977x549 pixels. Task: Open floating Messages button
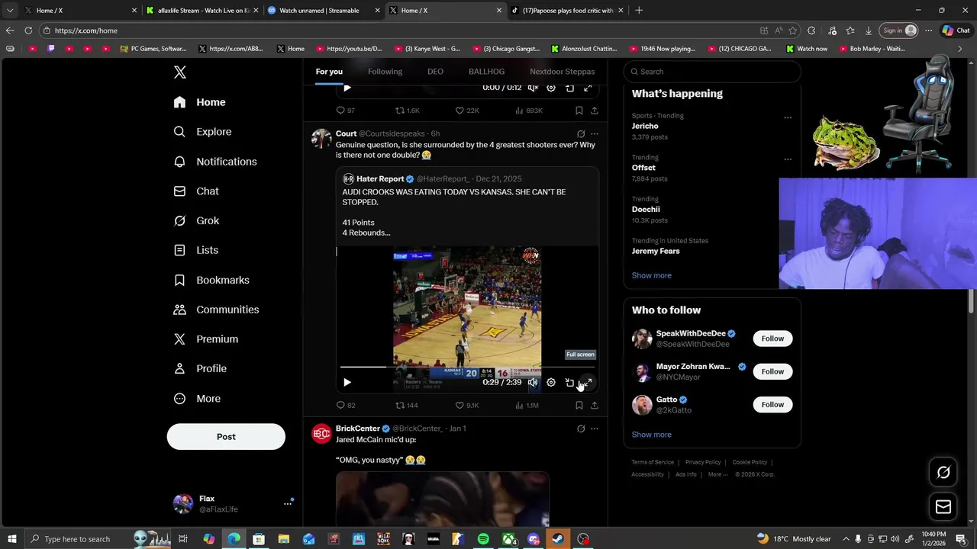(943, 507)
